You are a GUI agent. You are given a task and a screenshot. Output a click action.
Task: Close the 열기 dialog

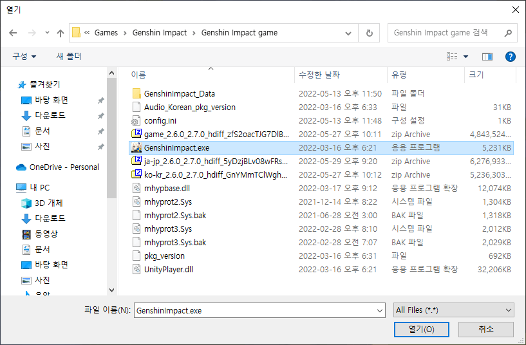tap(516, 10)
